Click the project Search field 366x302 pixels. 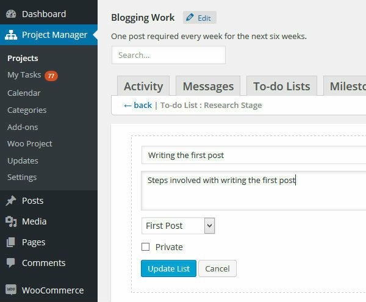click(x=168, y=55)
